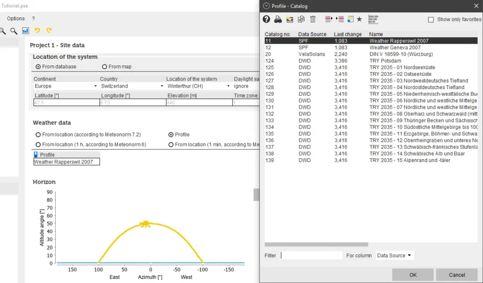Click the print icon in catalog toolbar
The width and height of the screenshot is (483, 283).
(278, 19)
